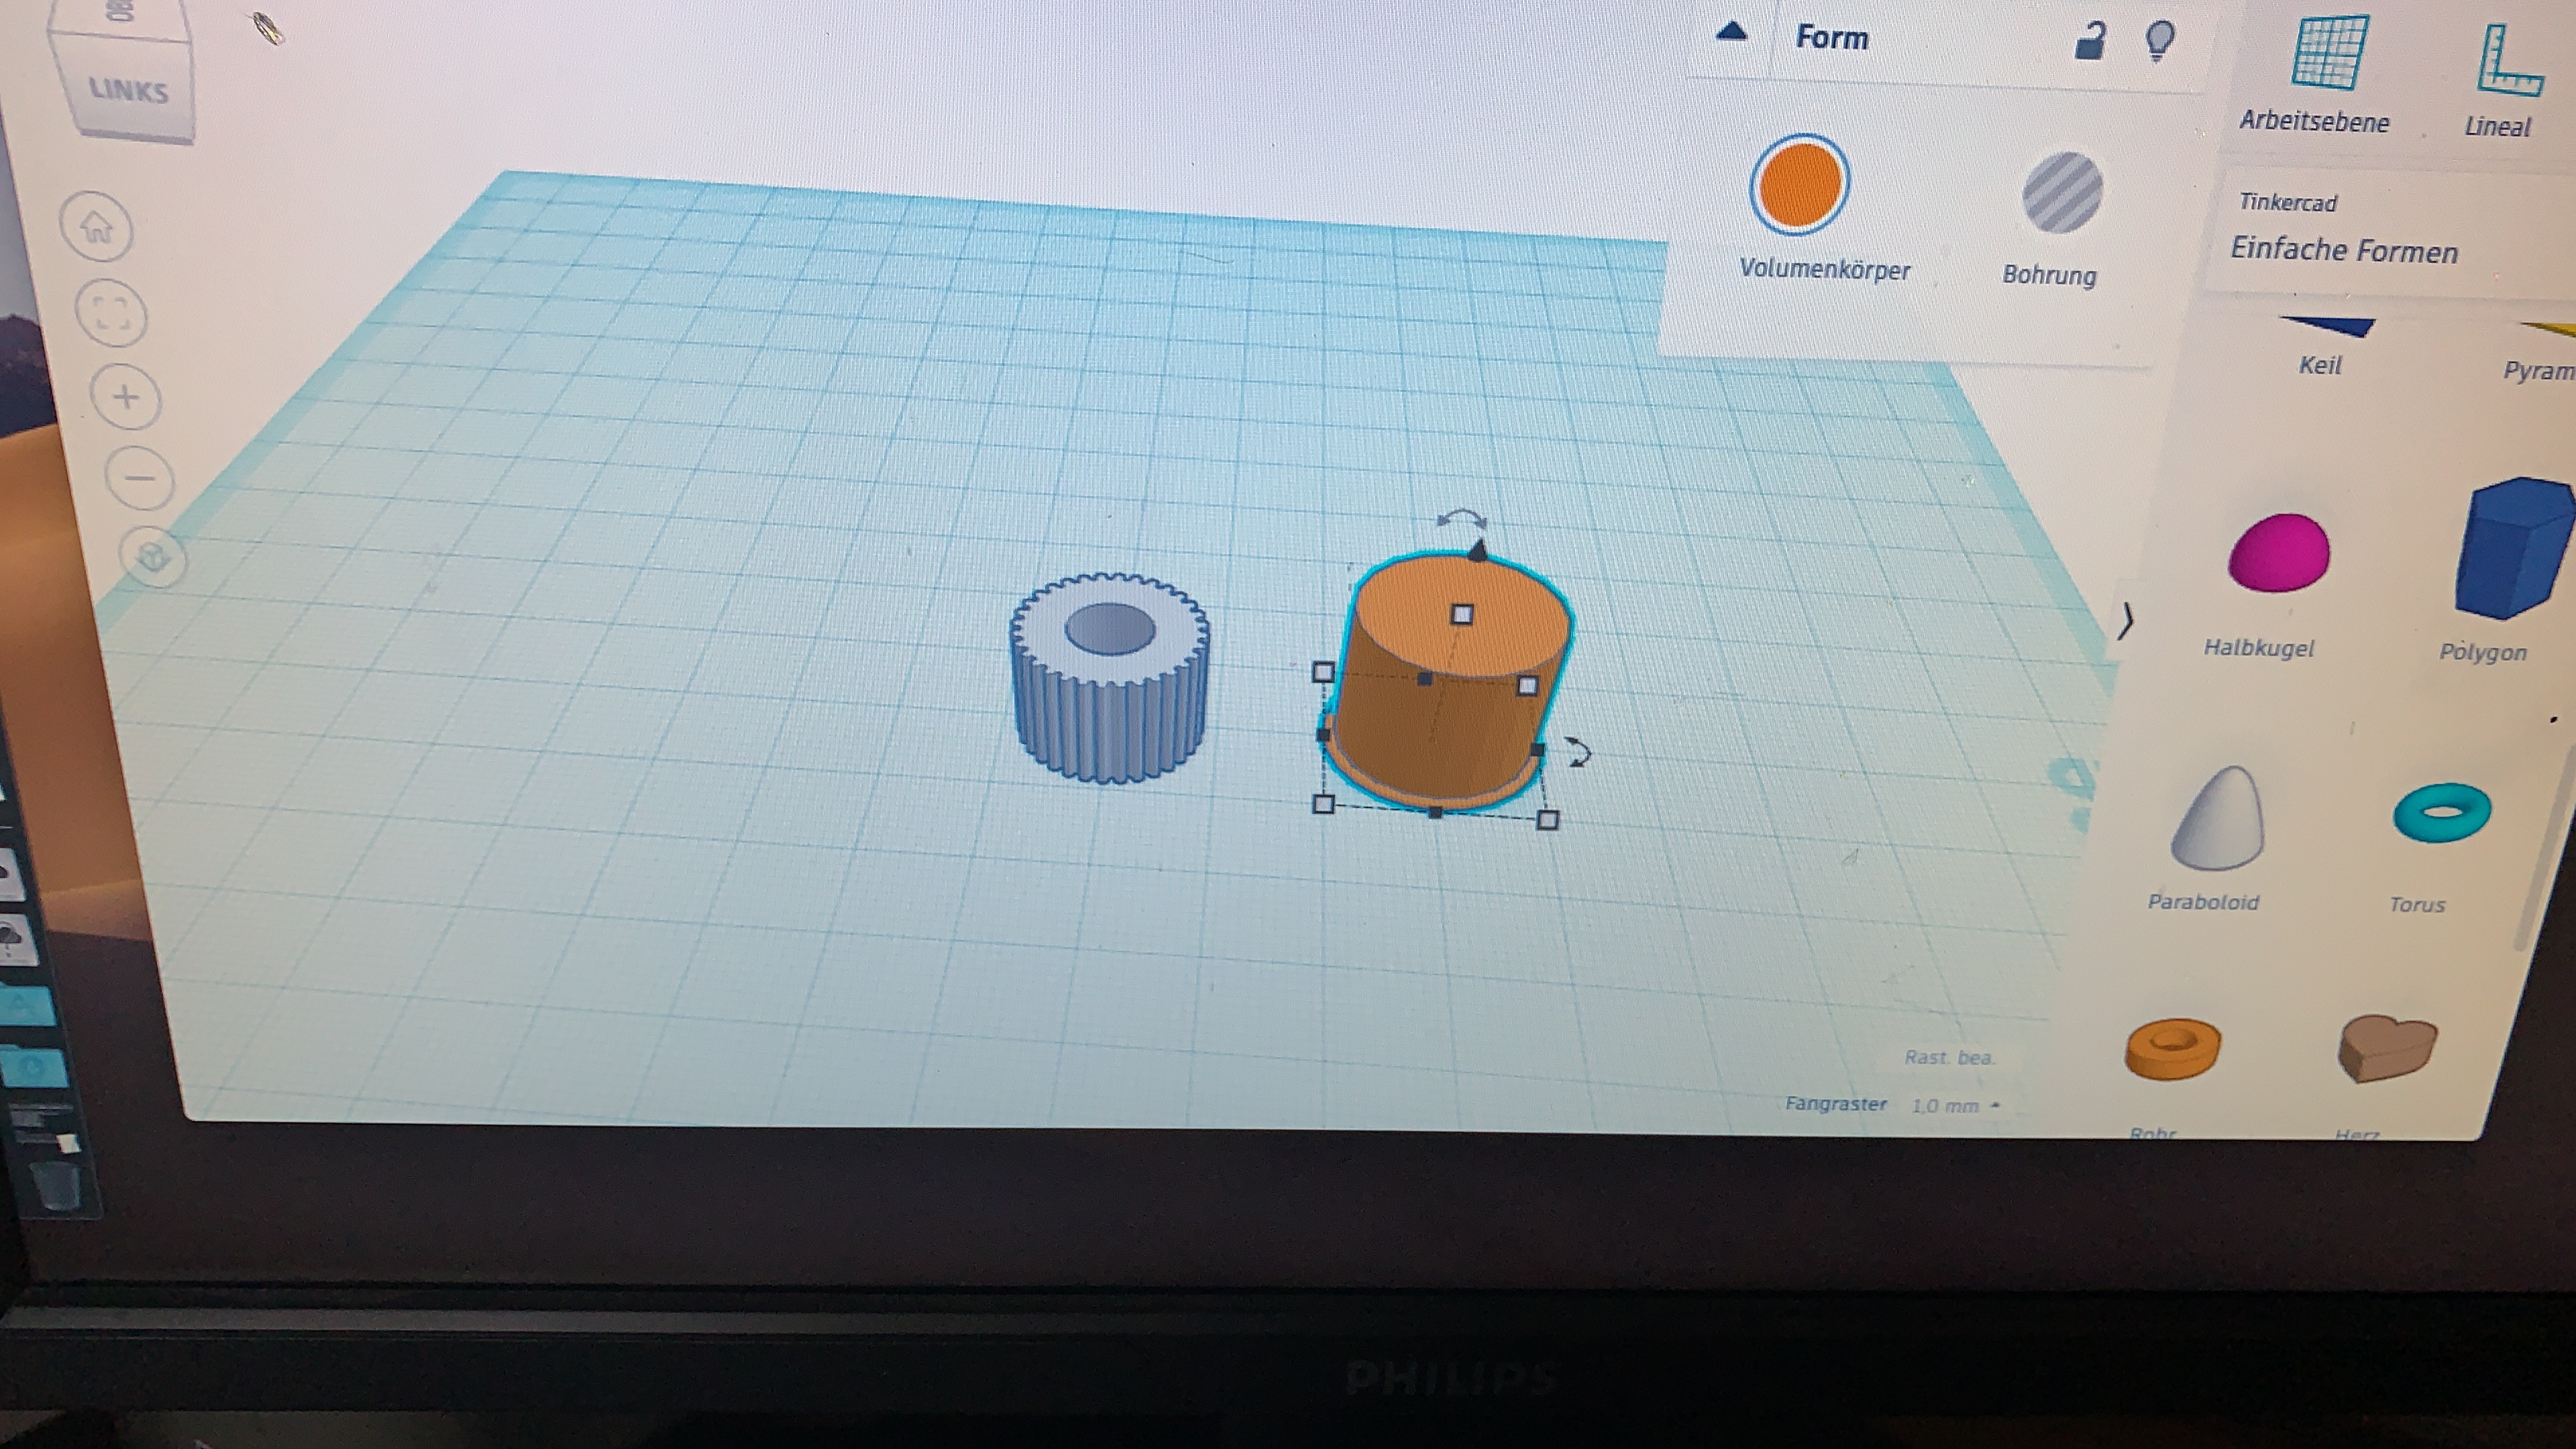
Task: Click the front-left corner resize handle
Action: coord(1323,804)
